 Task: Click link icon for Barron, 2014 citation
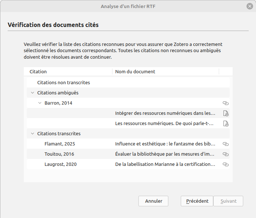tap(225, 103)
